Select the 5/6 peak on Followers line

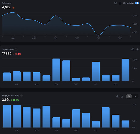pyautogui.click(x=56, y=16)
